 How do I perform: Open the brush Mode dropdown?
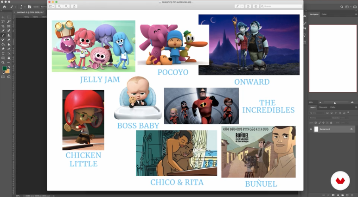[44, 7]
